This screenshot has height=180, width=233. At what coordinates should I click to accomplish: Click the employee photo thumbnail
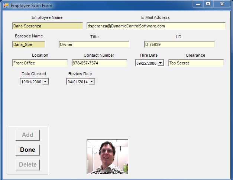point(107,157)
